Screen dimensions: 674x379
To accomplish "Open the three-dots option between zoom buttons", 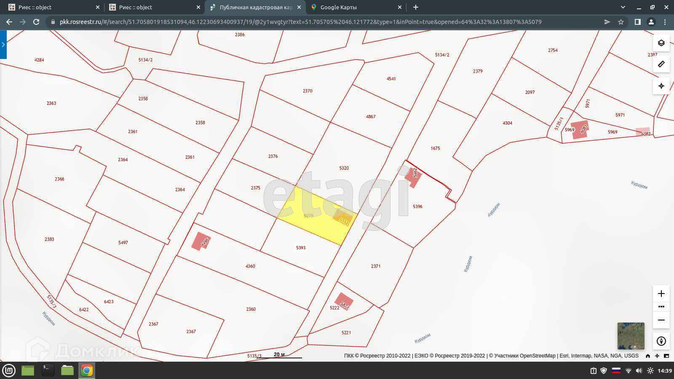I will click(x=661, y=307).
